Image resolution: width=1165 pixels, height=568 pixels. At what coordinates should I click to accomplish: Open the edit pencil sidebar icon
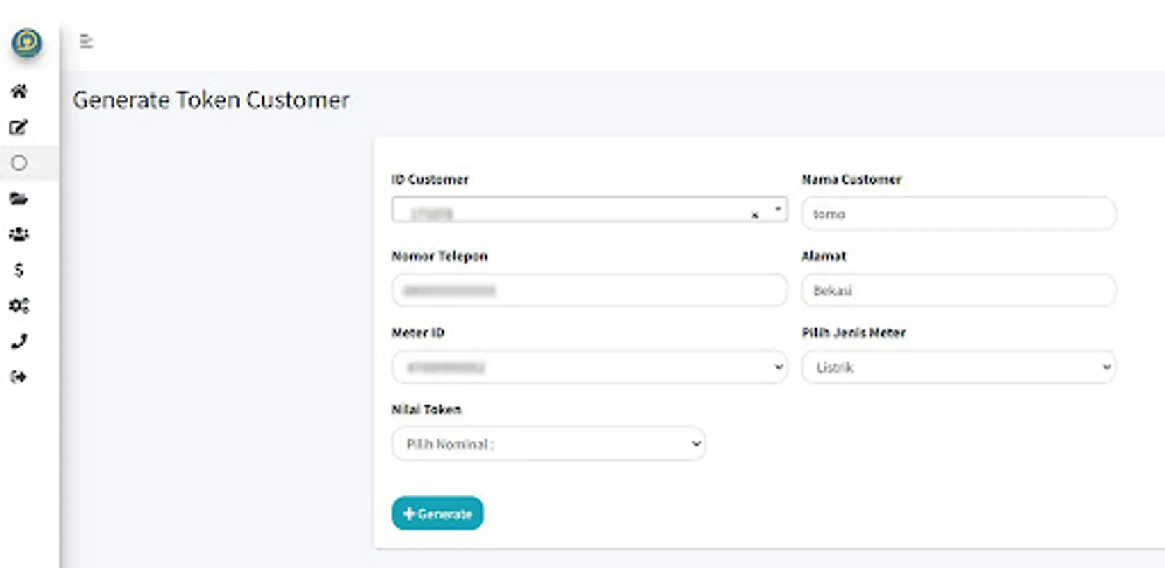coord(19,127)
